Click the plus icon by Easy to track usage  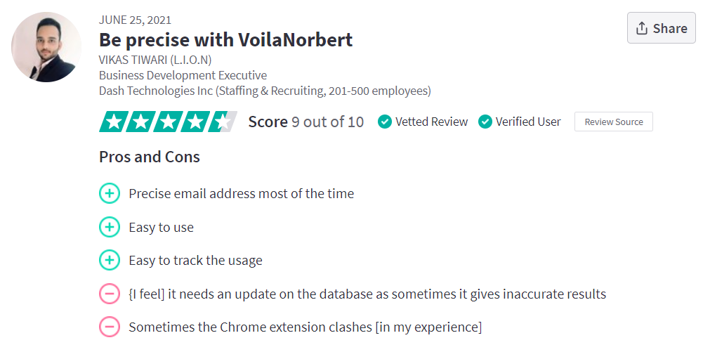[110, 260]
